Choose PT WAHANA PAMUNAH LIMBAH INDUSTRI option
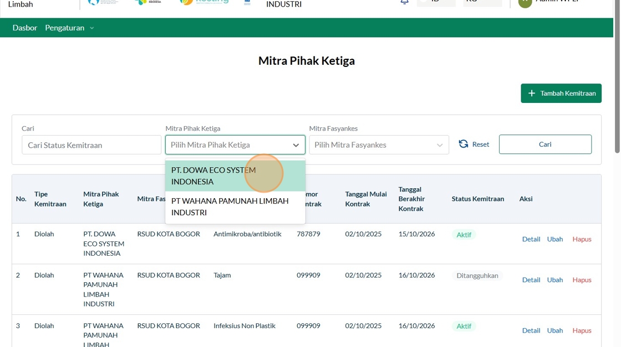 (235, 206)
